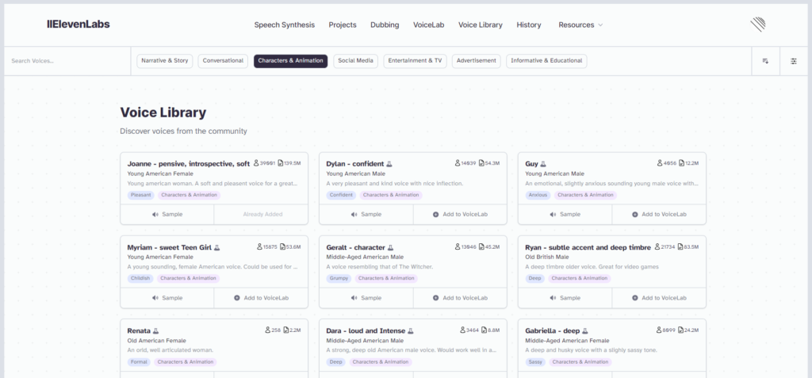Click the Deep tag on Ryan card

click(x=535, y=279)
